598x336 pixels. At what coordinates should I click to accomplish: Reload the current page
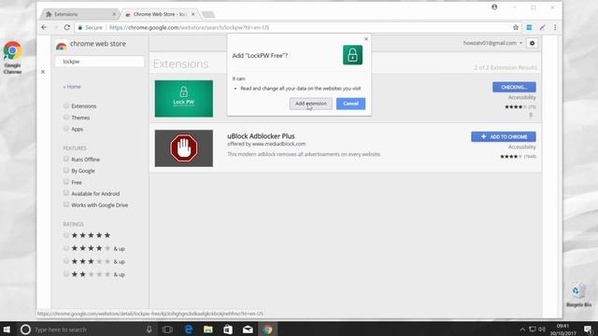(66, 27)
